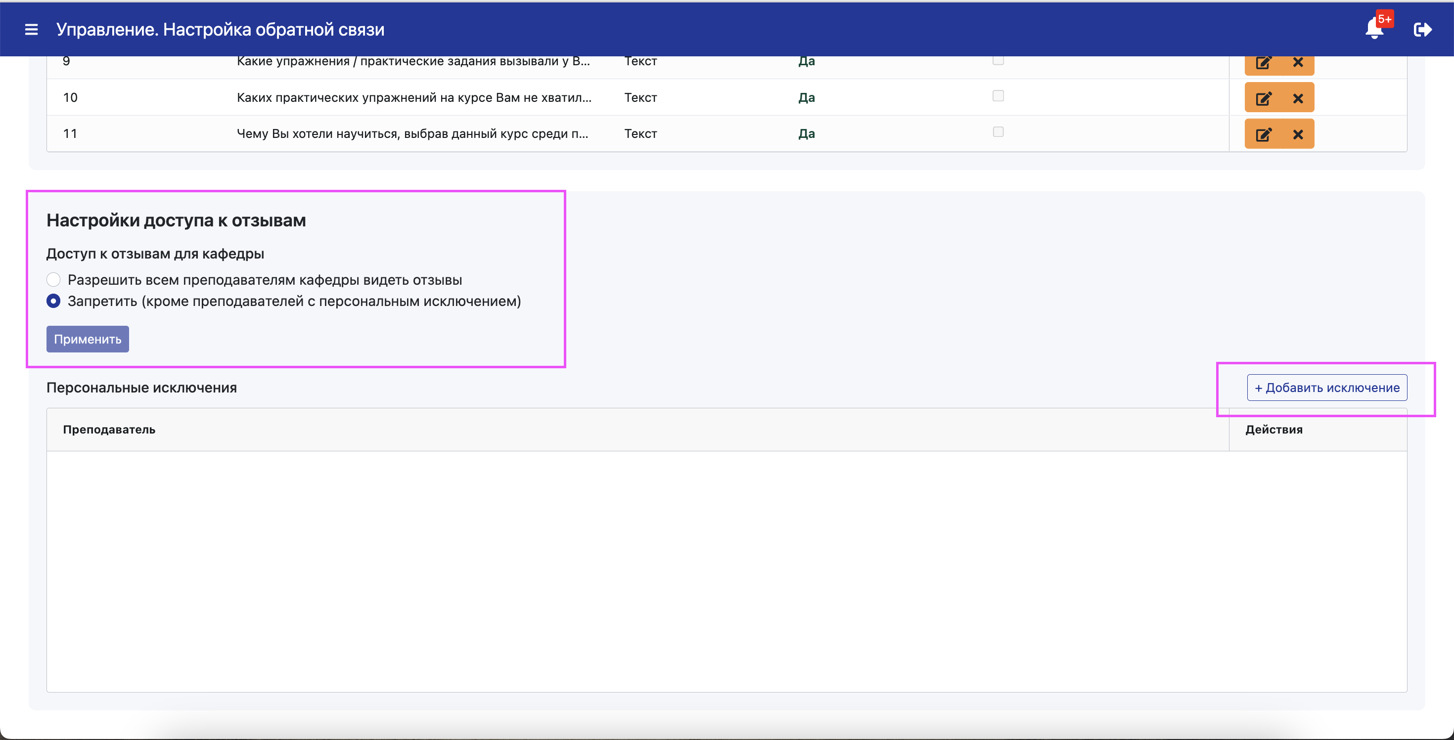The width and height of the screenshot is (1454, 740).
Task: Toggle checkbox in row 9
Action: pyautogui.click(x=998, y=60)
